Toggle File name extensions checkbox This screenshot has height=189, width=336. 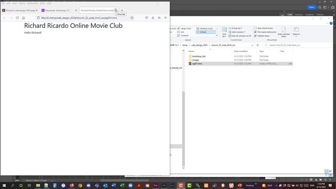(x=265, y=32)
